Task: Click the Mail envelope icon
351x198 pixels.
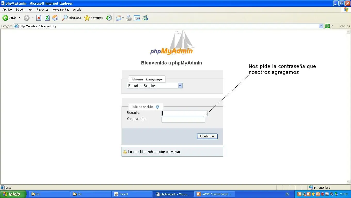Action: click(119, 18)
